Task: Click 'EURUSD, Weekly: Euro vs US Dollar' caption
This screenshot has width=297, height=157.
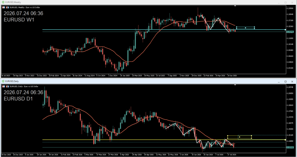Action: tap(25, 7)
